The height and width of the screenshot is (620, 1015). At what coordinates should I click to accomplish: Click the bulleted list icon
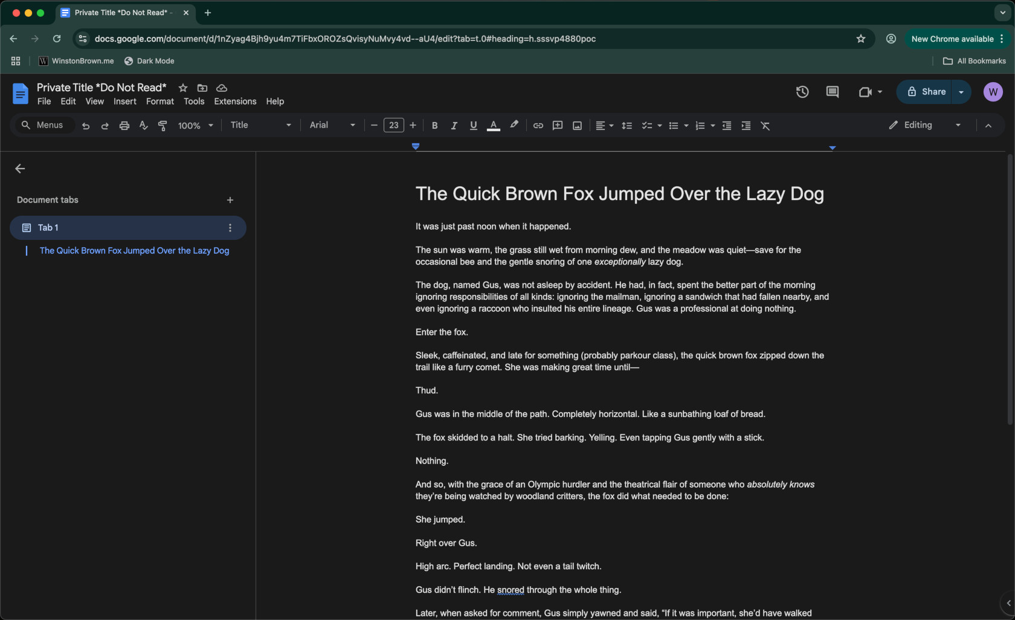(673, 126)
